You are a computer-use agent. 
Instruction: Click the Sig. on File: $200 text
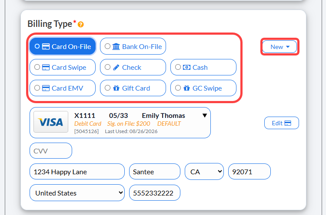129,124
